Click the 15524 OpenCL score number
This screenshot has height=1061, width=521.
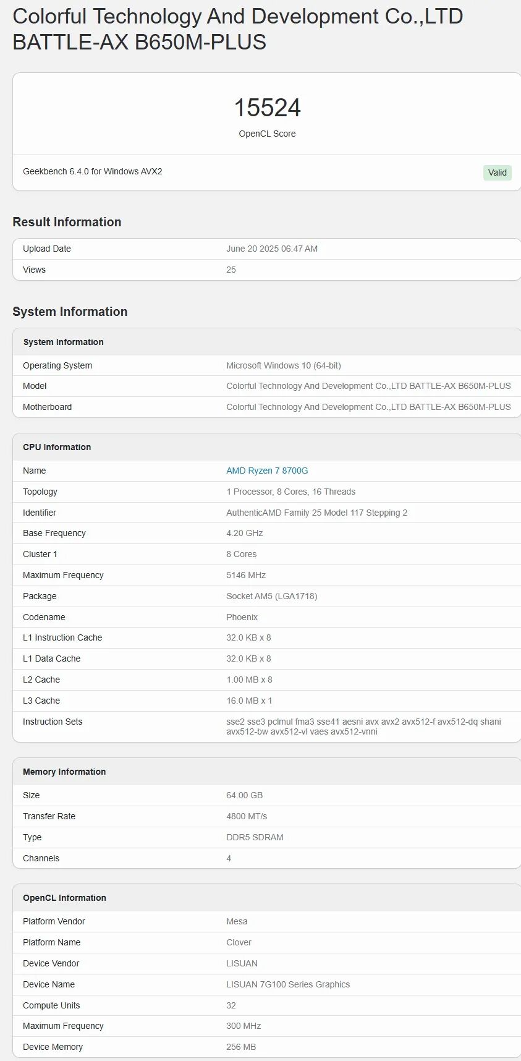(x=267, y=108)
